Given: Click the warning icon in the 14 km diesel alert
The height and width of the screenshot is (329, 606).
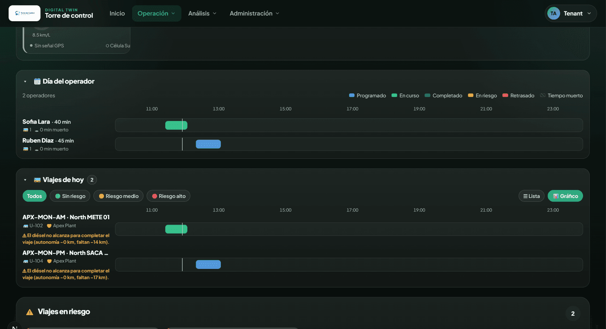Looking at the screenshot, I should (24, 236).
